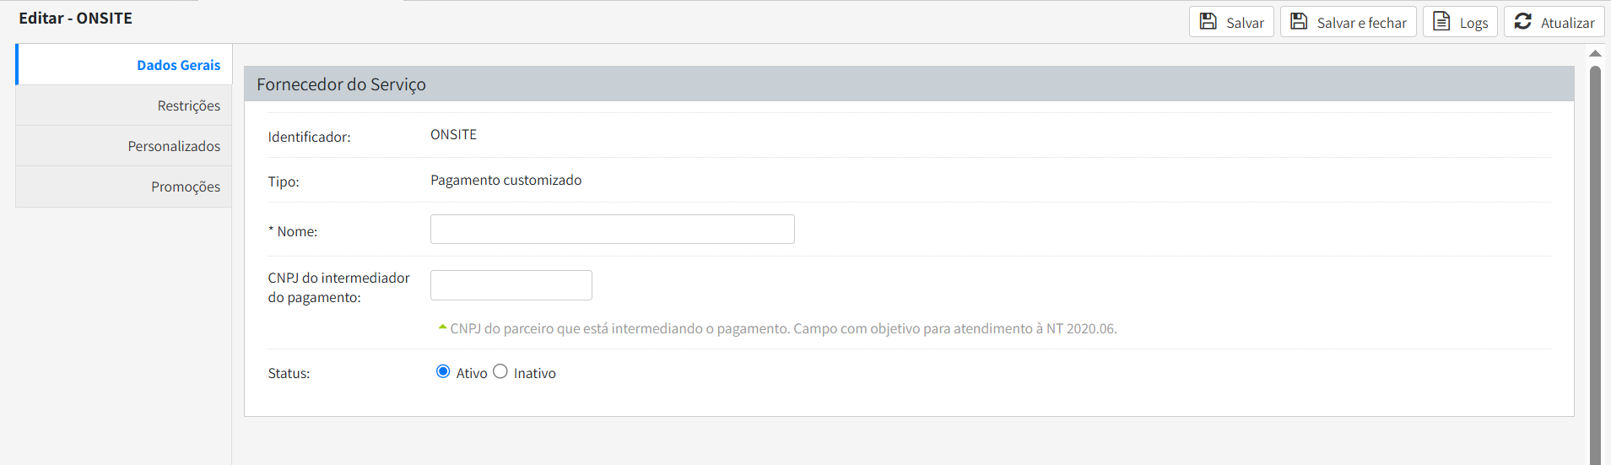
Task: Click the Fornecedor do Serviço section header
Action: tap(341, 84)
